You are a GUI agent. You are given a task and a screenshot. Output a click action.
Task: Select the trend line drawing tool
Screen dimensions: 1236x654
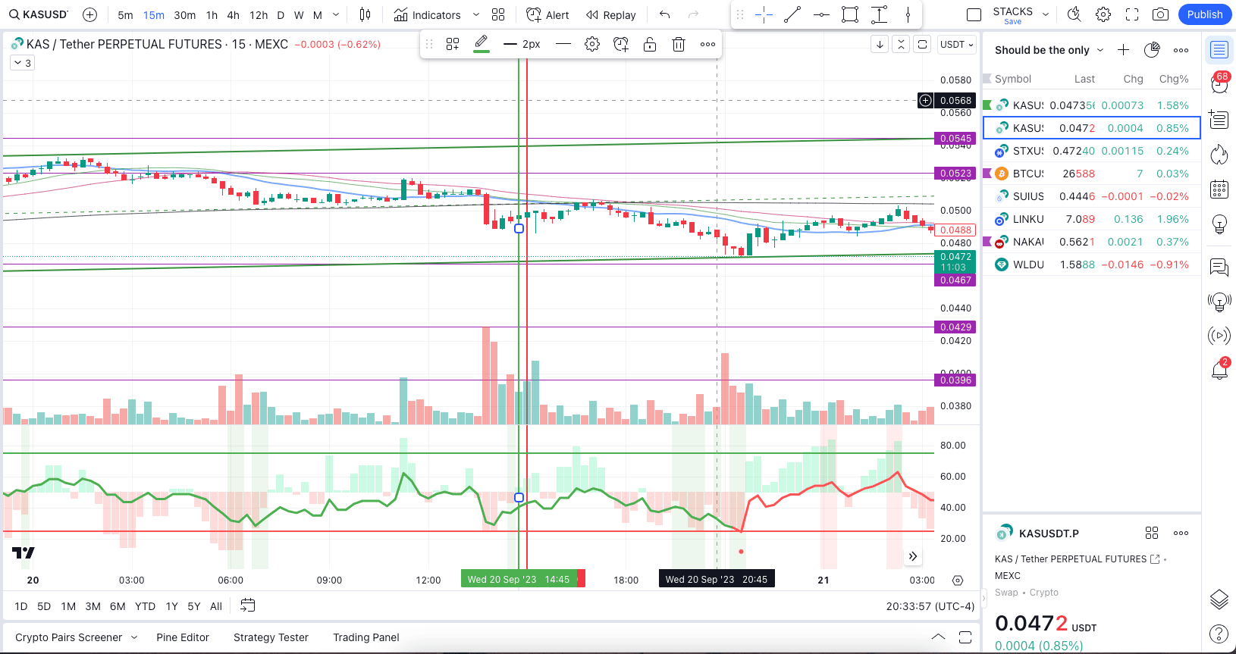tap(792, 14)
